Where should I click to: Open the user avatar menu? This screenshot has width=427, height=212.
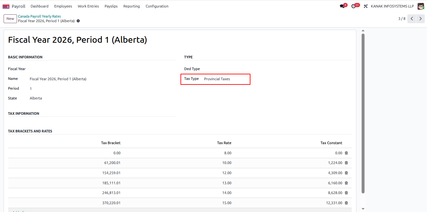click(421, 6)
